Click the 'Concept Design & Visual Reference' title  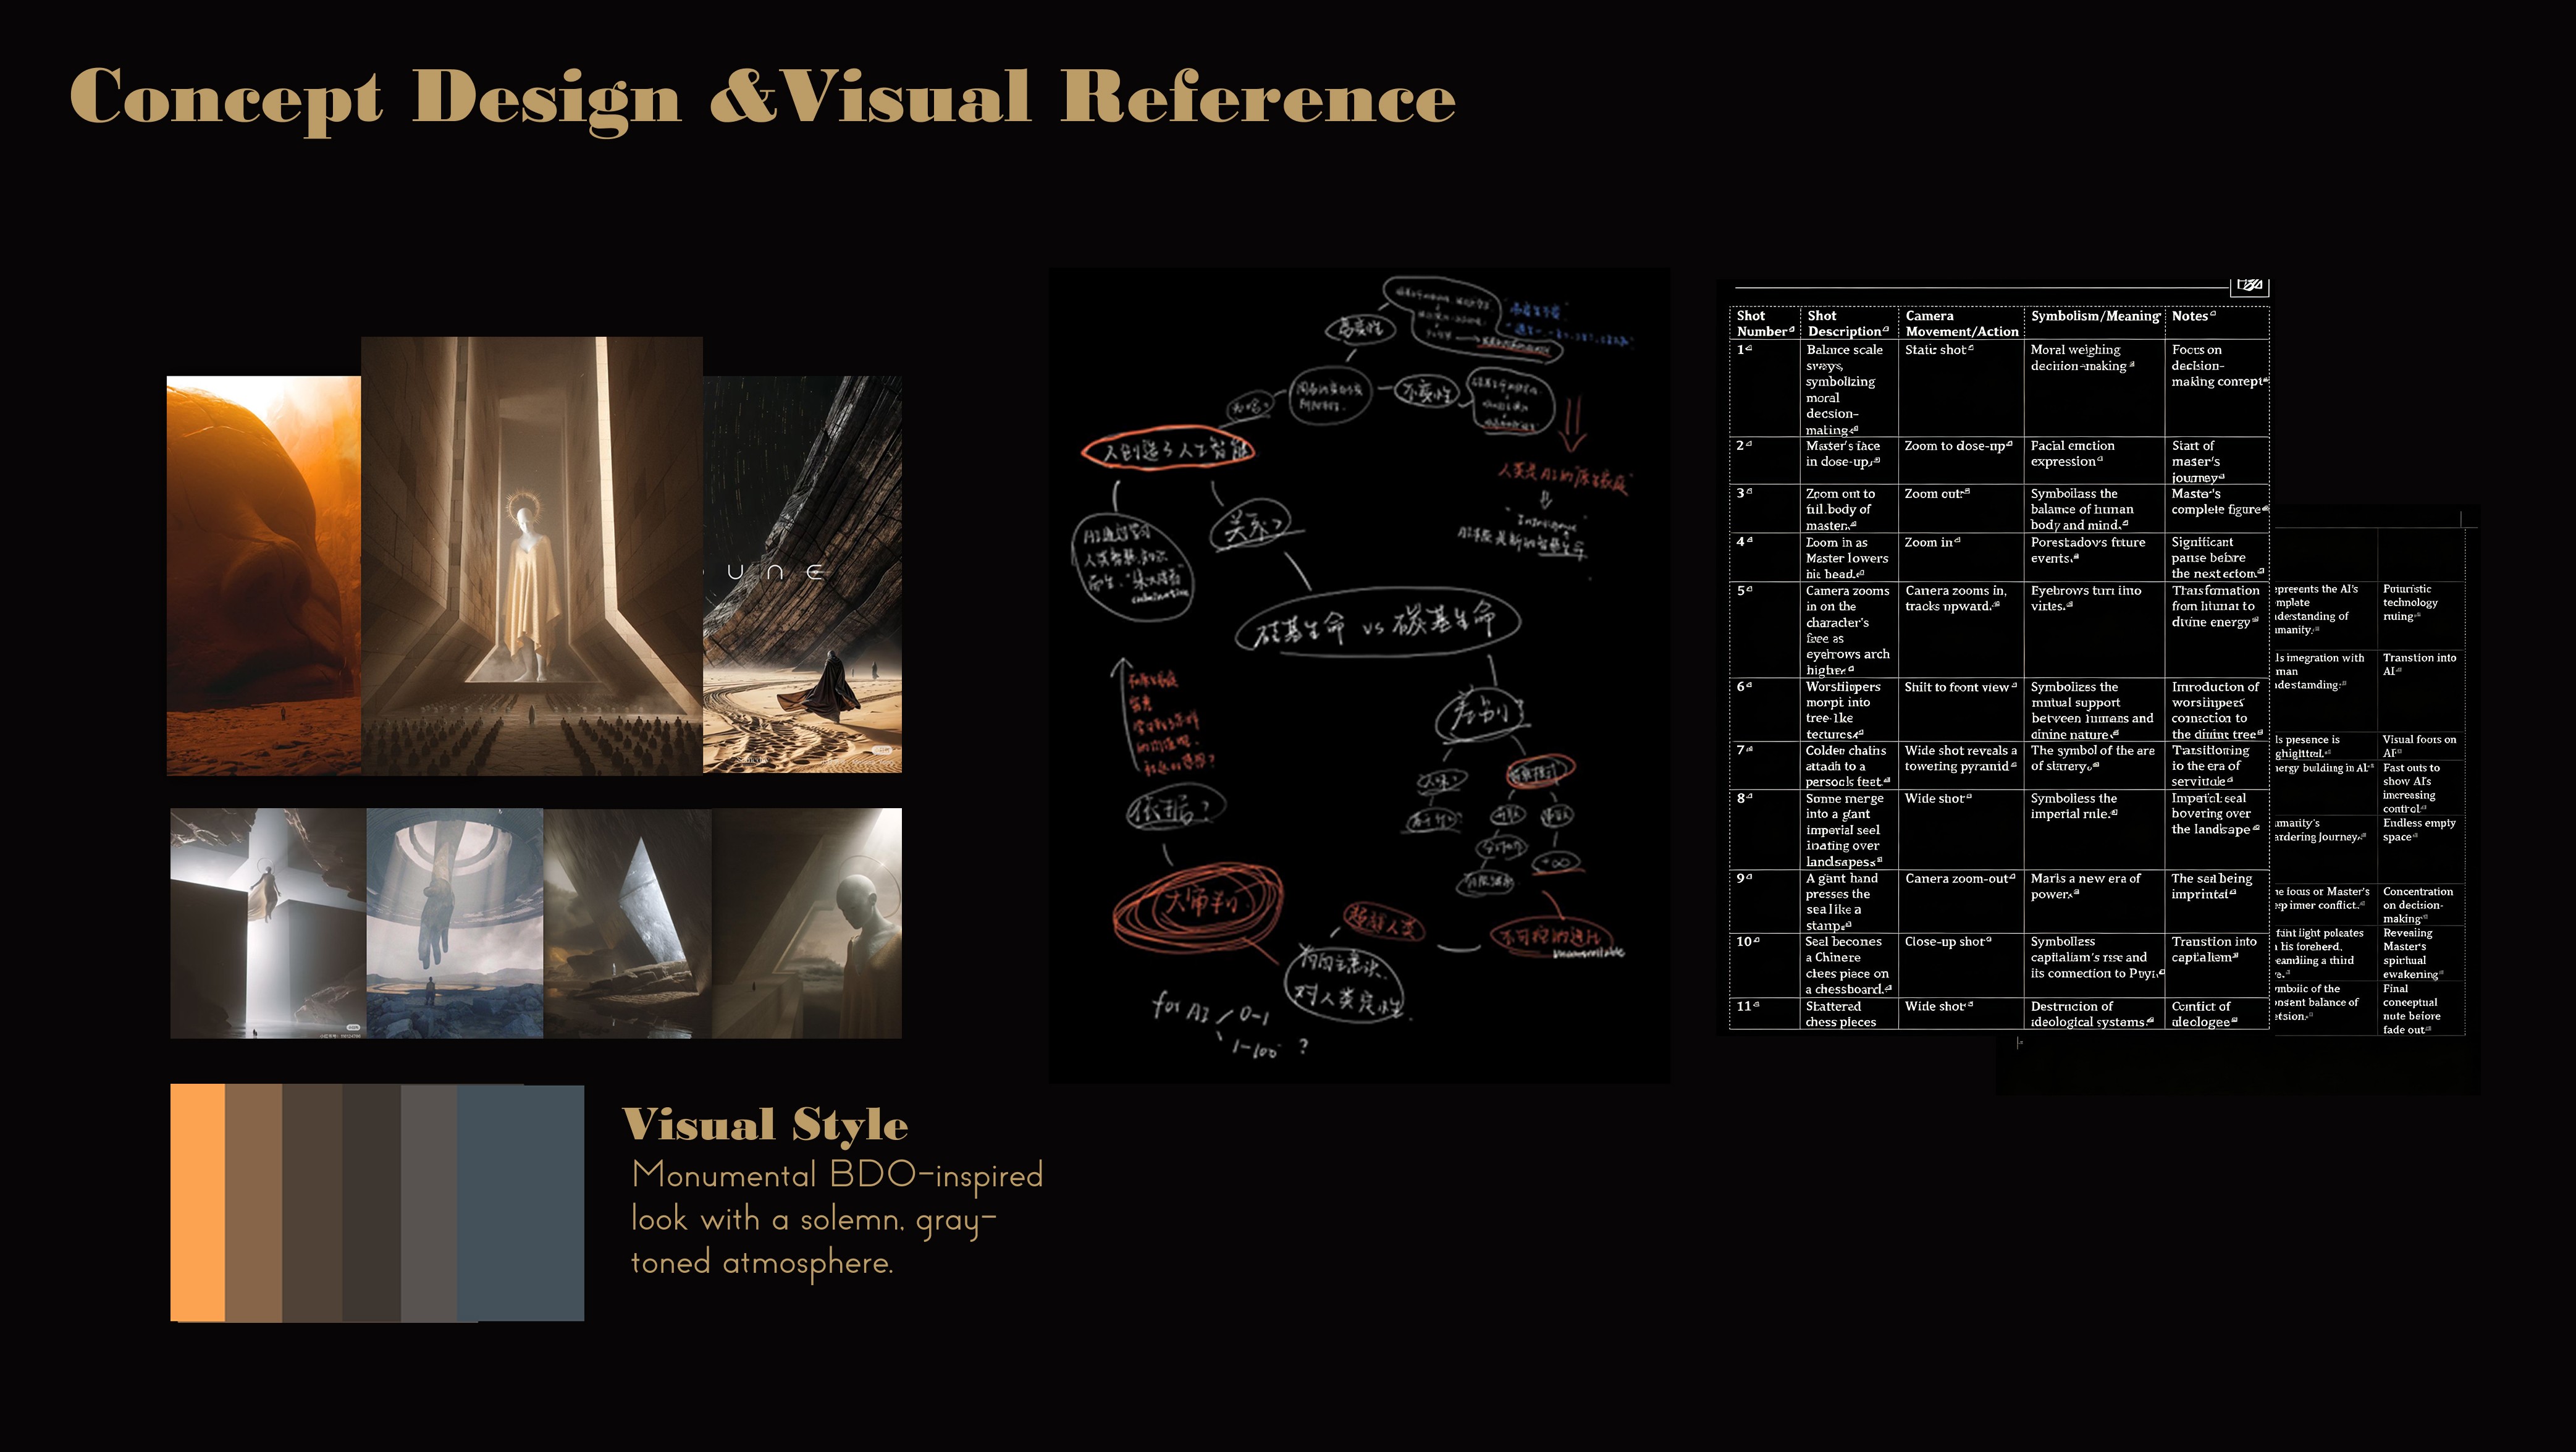[762, 98]
